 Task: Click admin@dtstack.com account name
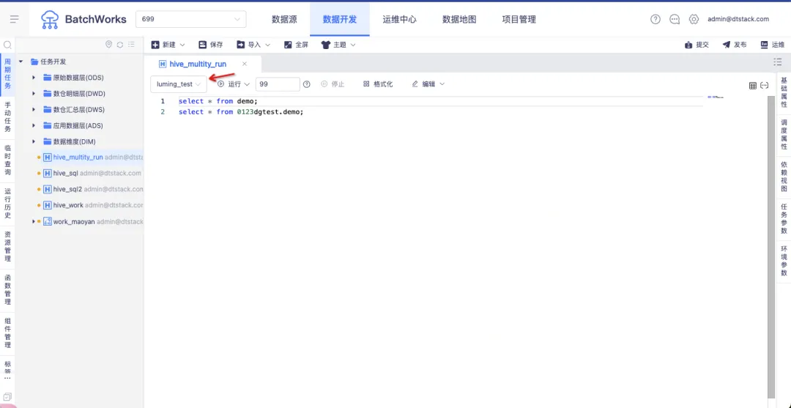coord(738,19)
